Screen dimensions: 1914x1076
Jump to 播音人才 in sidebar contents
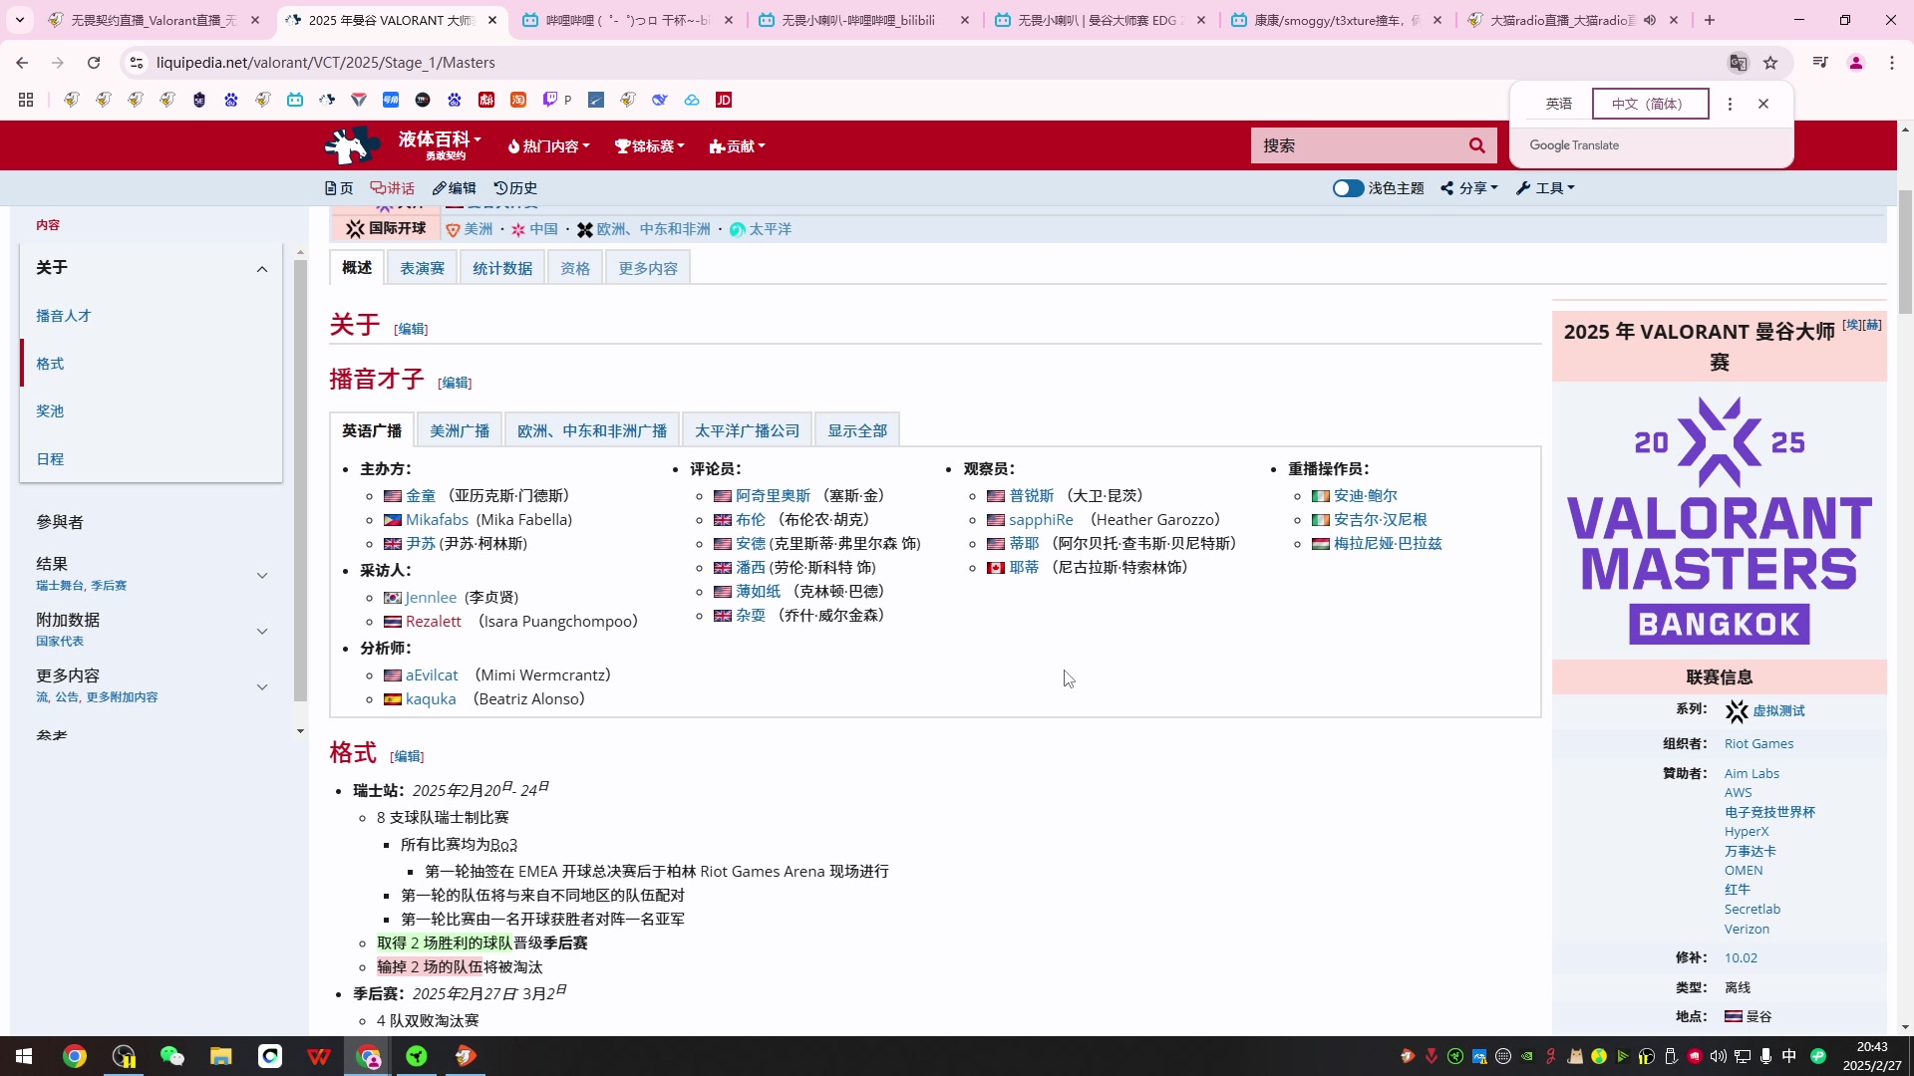tap(63, 316)
